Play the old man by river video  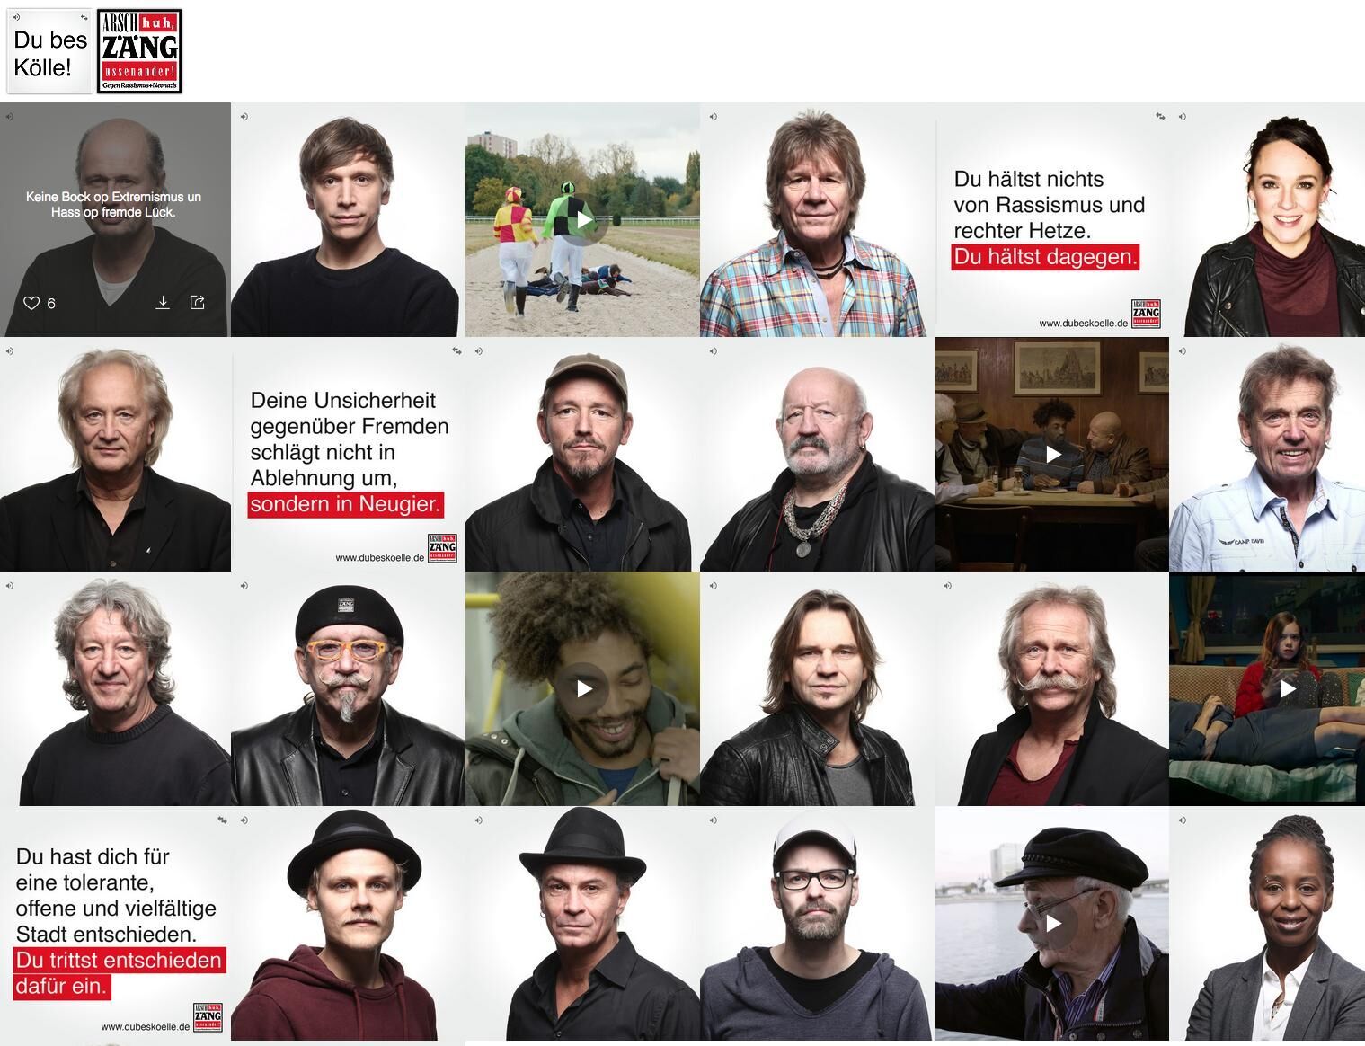[x=1052, y=924]
